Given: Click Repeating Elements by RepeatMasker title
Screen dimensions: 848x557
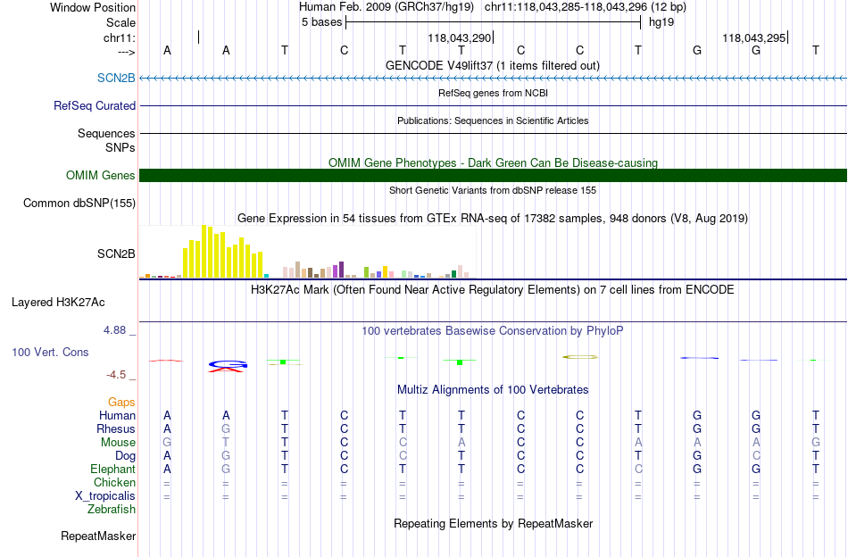Looking at the screenshot, I should 494,523.
